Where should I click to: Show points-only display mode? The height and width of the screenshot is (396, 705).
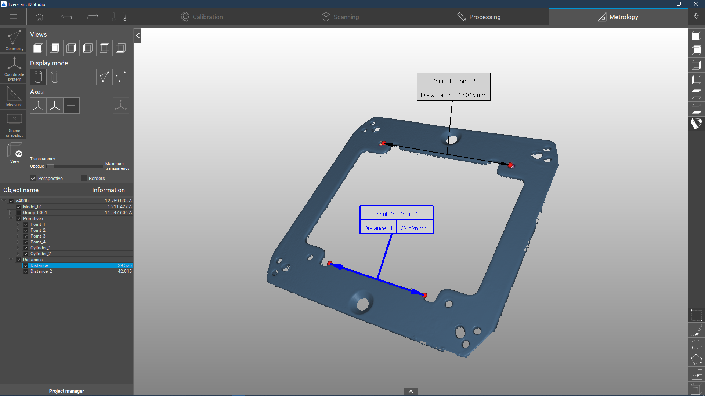coord(121,77)
